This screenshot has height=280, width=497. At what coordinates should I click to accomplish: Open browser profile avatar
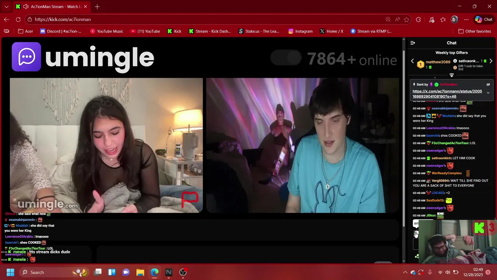(x=454, y=19)
